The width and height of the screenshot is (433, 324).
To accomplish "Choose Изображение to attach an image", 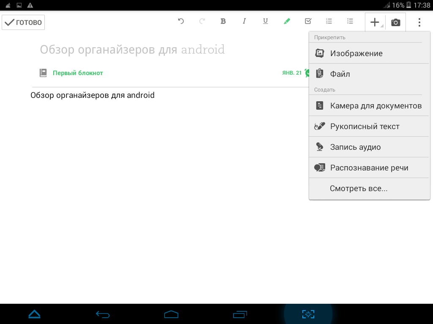I will [356, 54].
